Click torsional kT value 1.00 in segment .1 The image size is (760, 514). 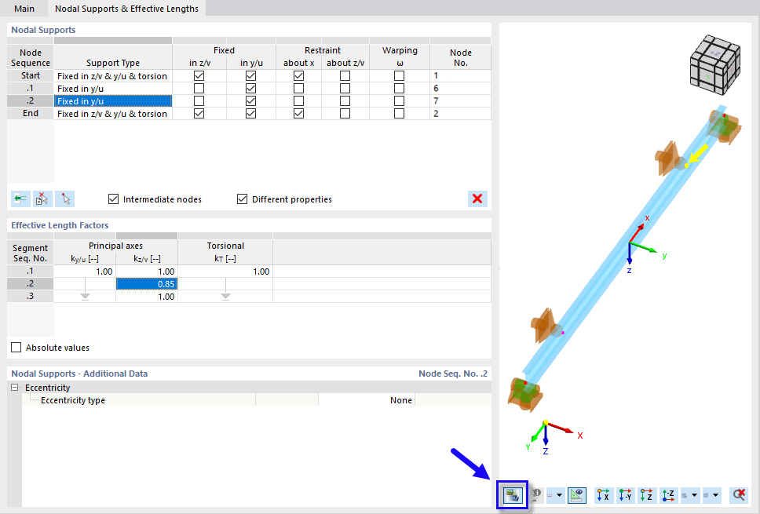coord(225,272)
